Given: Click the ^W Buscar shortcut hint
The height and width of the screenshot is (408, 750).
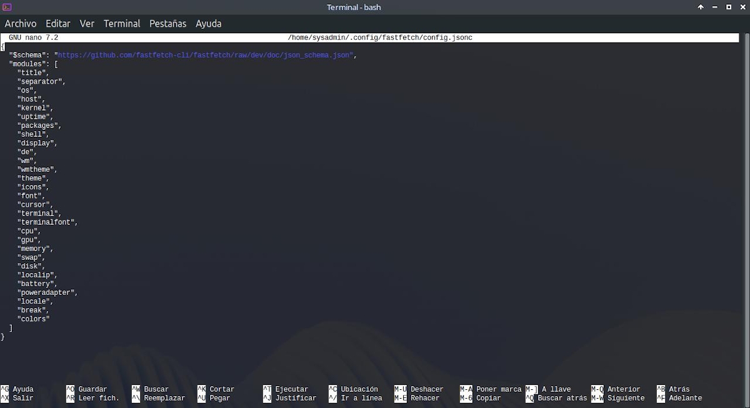Looking at the screenshot, I should tap(151, 389).
